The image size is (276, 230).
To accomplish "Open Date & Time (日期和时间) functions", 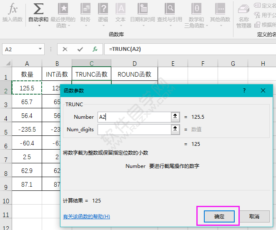I will (x=143, y=12).
